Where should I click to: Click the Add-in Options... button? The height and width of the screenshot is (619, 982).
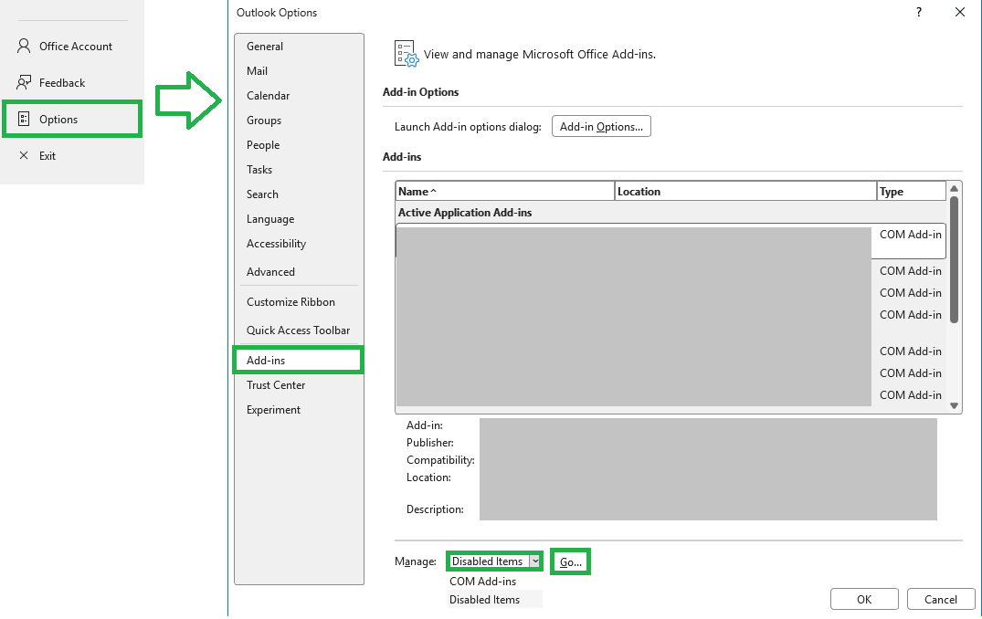(601, 126)
